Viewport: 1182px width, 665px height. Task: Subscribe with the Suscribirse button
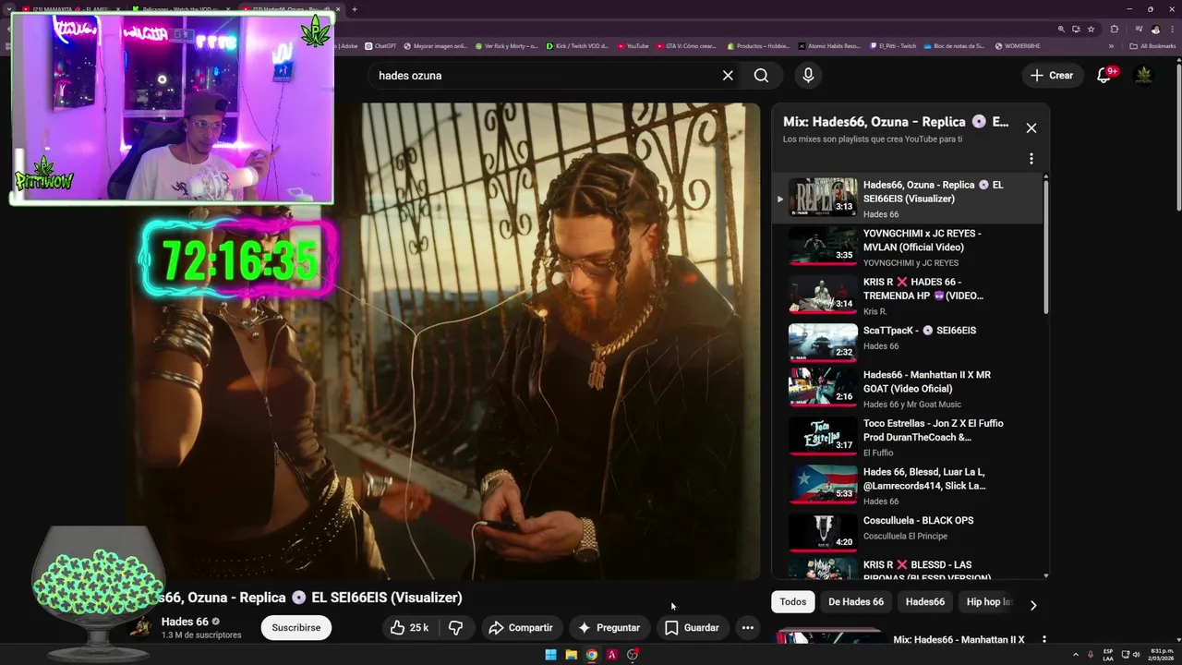coord(295,628)
